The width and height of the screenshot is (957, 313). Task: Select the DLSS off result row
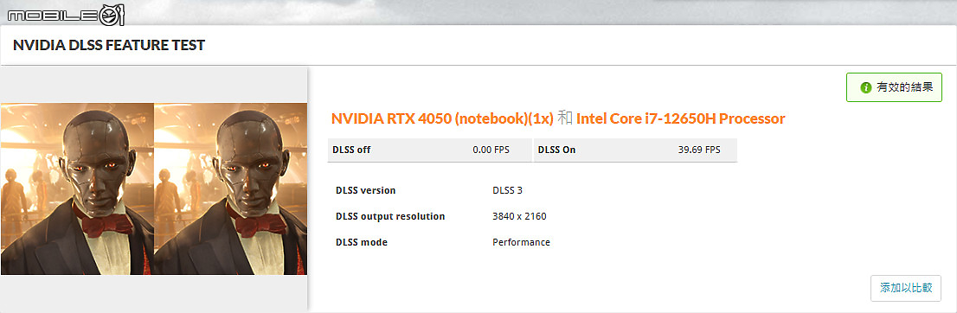430,150
